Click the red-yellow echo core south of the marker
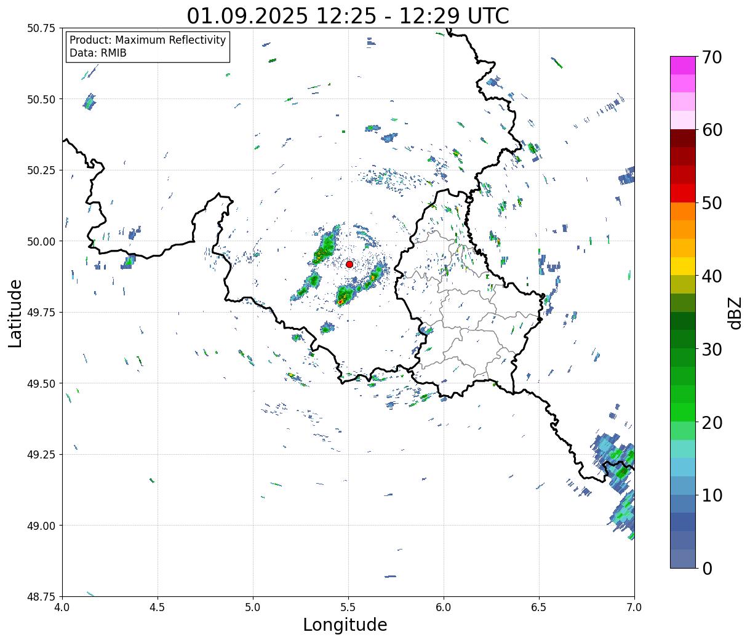The image size is (750, 640). click(x=341, y=300)
